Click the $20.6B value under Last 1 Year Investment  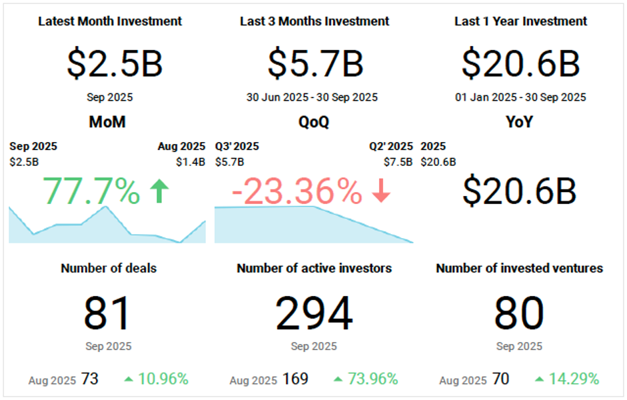pyautogui.click(x=520, y=64)
